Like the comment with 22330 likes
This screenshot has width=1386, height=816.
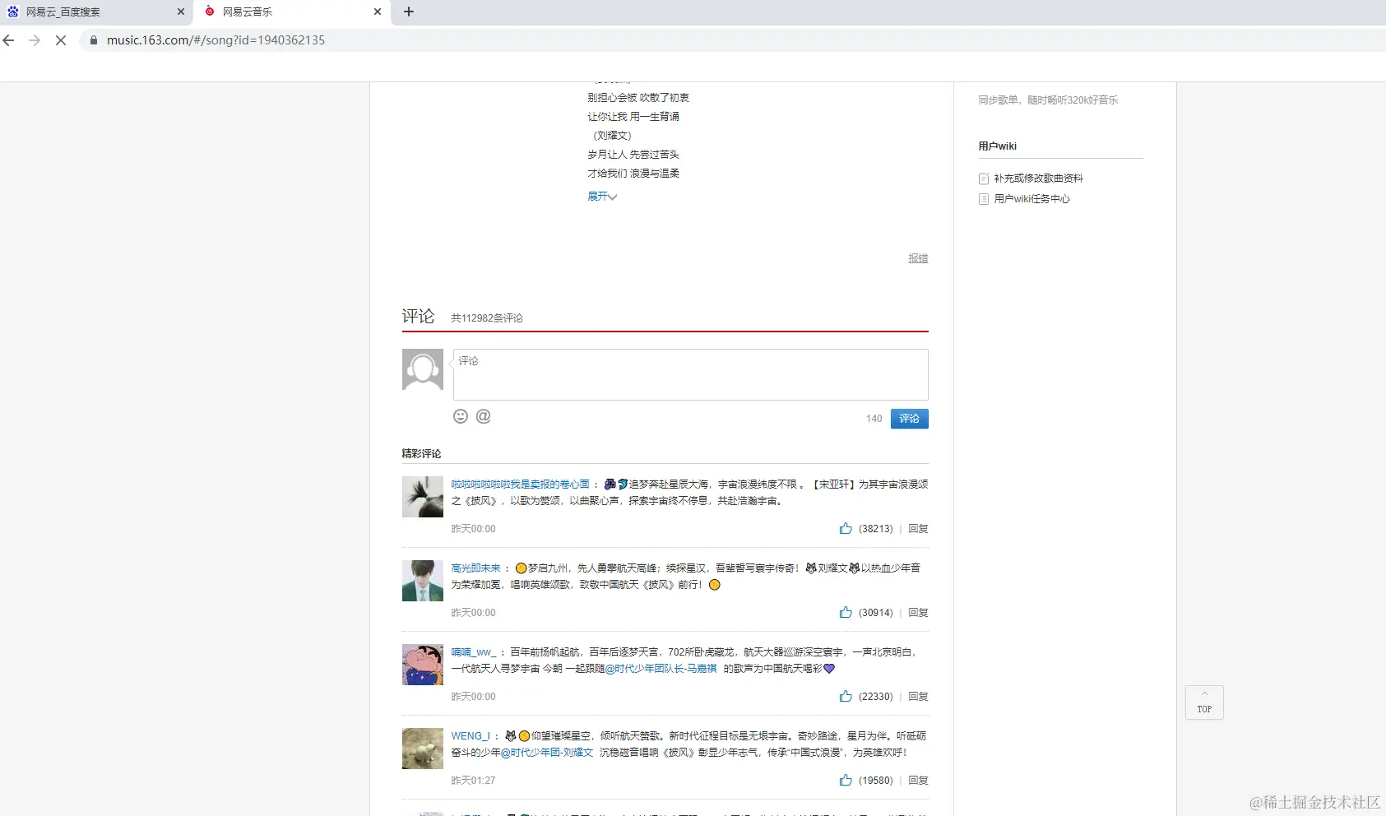pos(846,697)
